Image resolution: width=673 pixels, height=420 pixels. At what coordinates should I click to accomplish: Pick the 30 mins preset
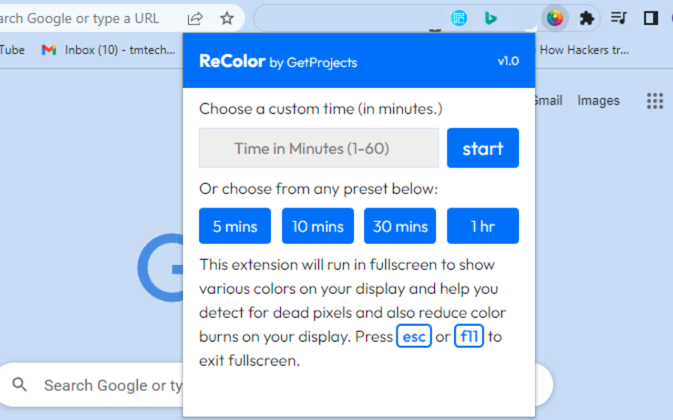400,226
